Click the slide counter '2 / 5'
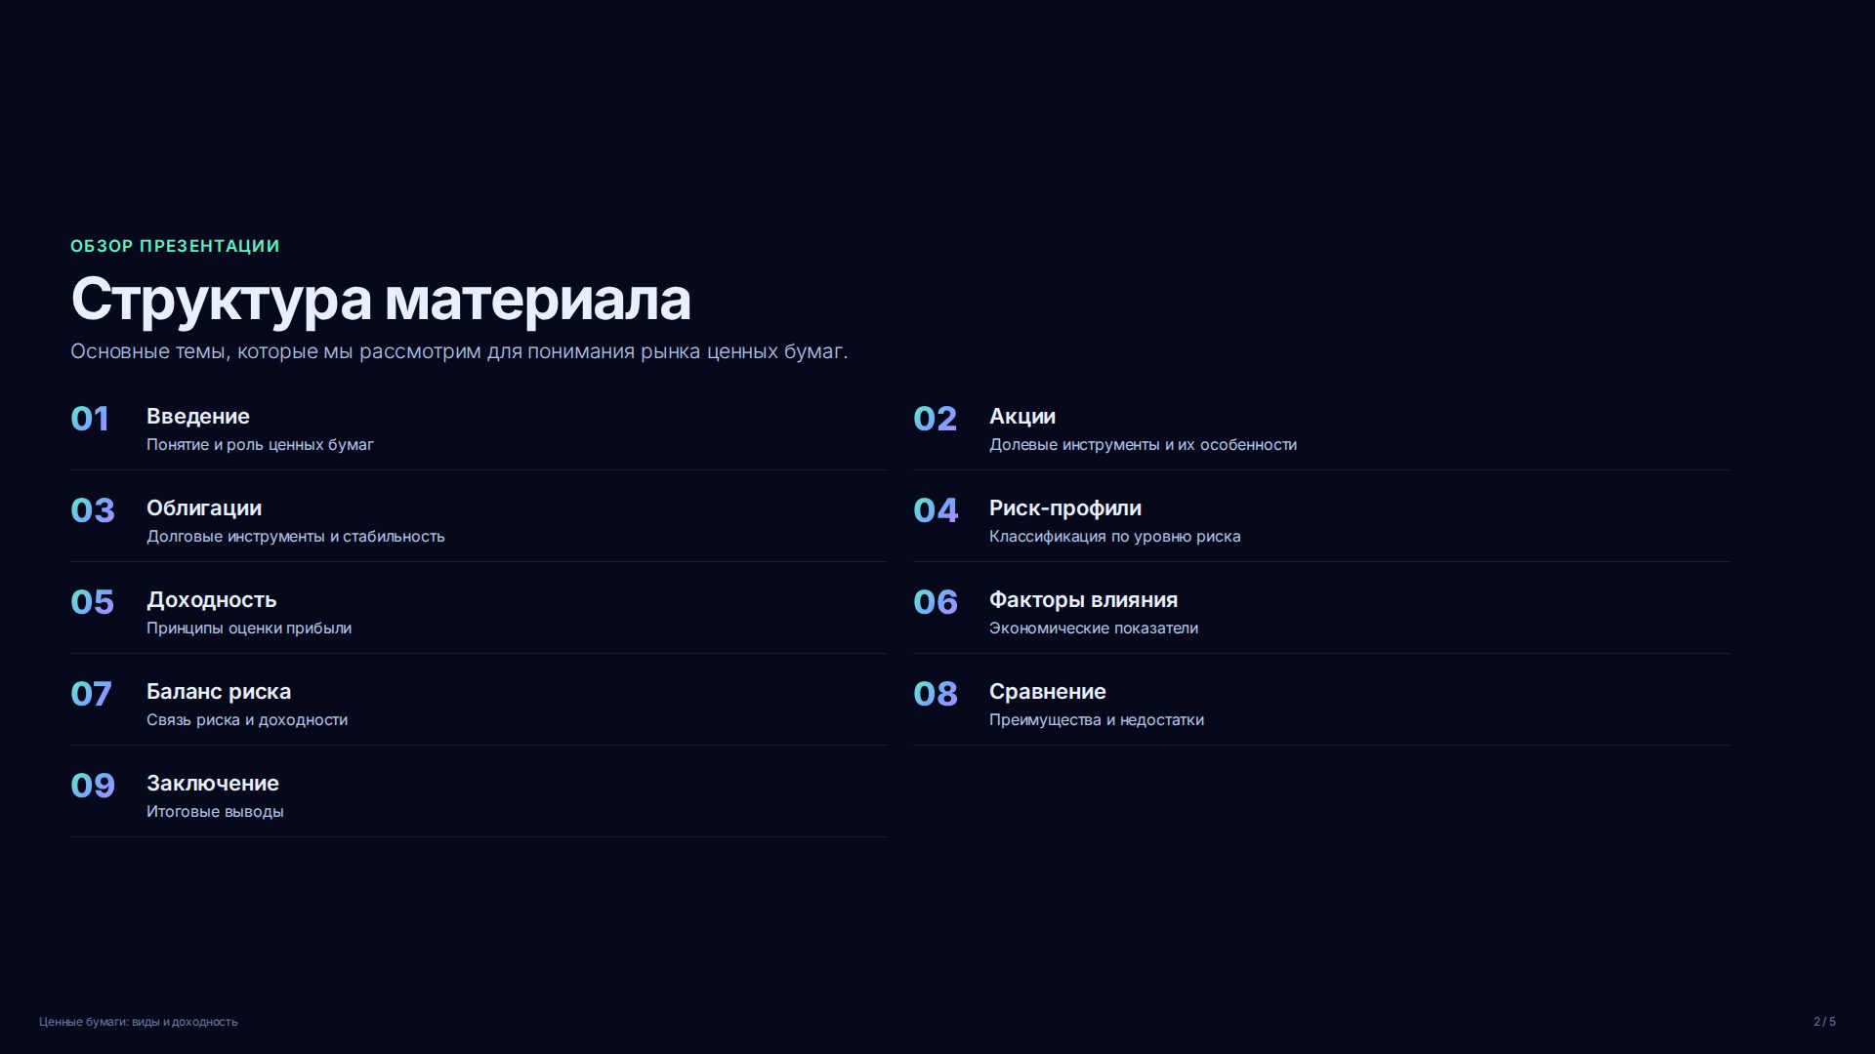 1824,1022
